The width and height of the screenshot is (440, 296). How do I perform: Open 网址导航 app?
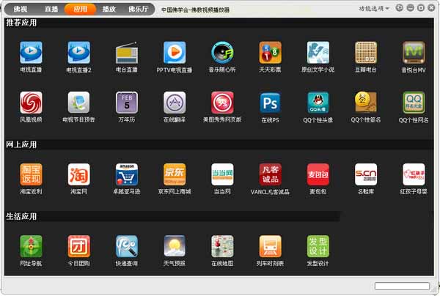coord(31,246)
